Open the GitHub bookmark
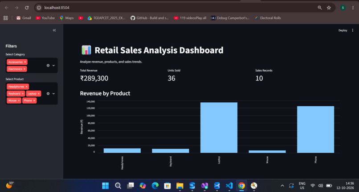This screenshot has height=192, width=359. pyautogui.click(x=150, y=18)
